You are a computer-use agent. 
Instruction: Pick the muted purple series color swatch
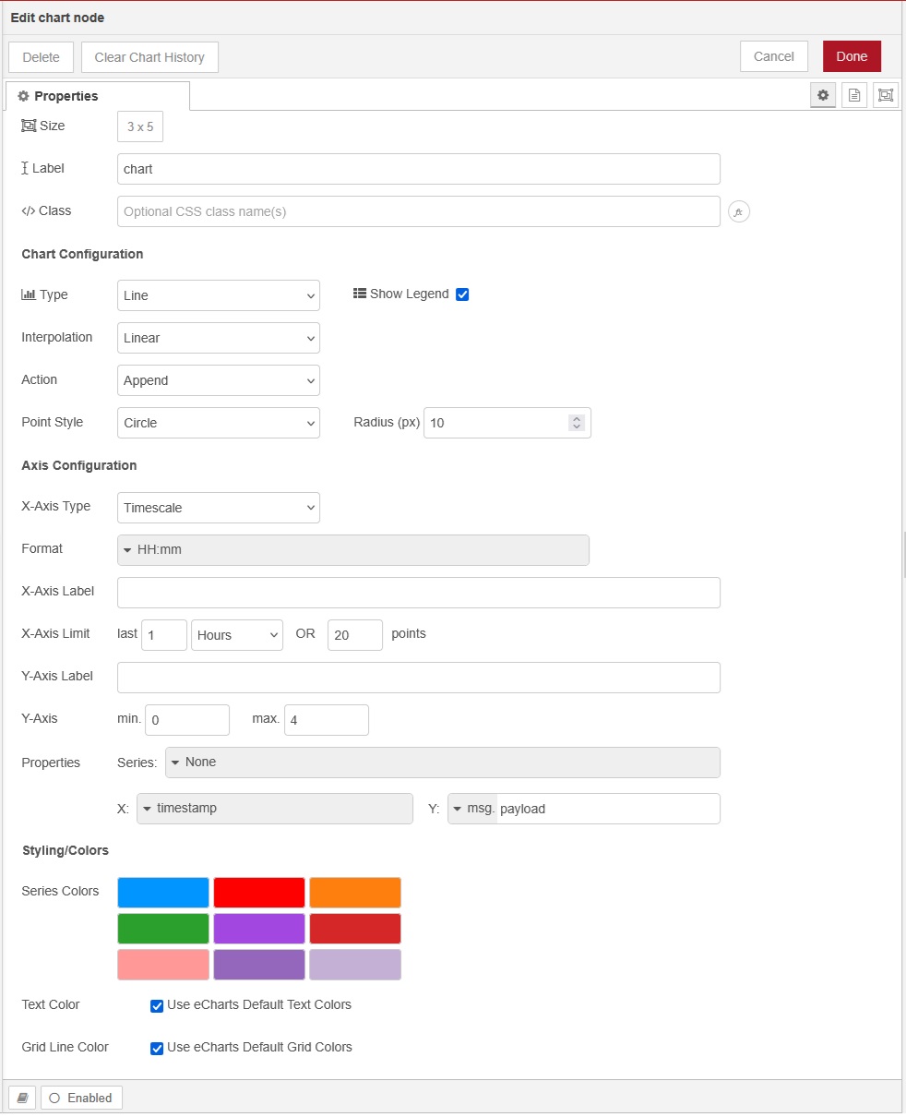[259, 965]
